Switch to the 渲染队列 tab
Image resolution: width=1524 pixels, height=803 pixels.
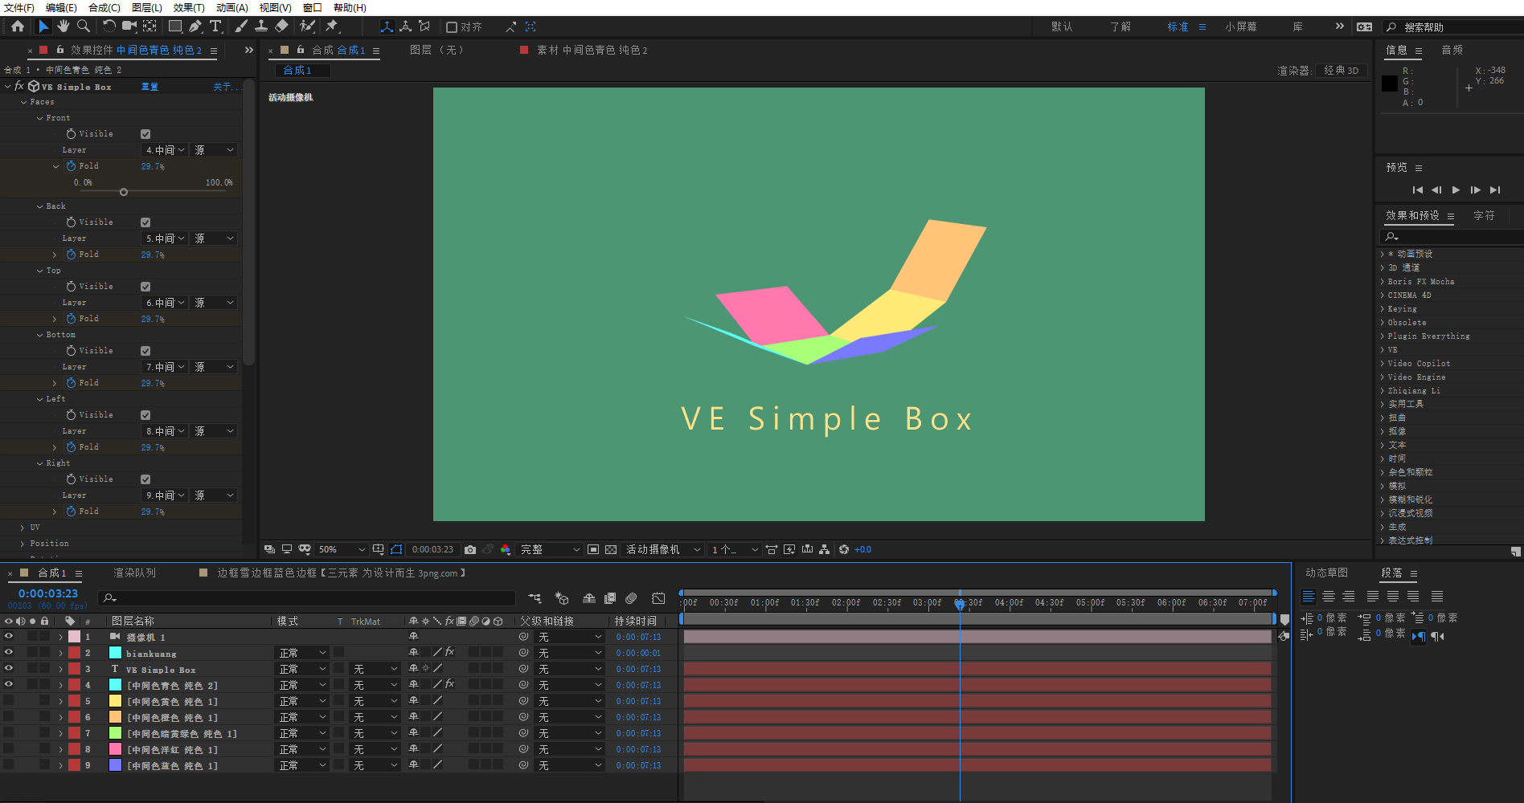click(135, 573)
